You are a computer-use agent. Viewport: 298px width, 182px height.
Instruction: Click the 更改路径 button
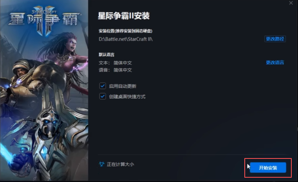[x=275, y=39]
